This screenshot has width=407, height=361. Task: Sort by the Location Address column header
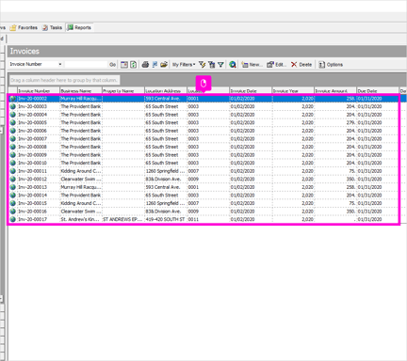click(x=166, y=90)
